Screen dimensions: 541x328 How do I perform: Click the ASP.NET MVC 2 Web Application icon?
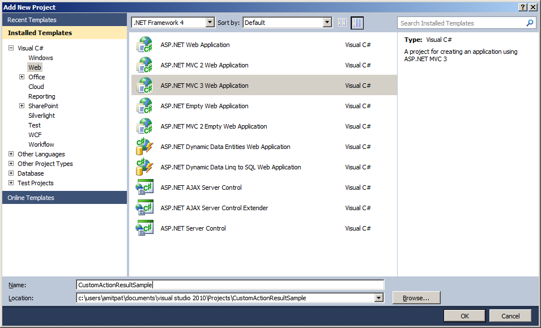tap(144, 65)
